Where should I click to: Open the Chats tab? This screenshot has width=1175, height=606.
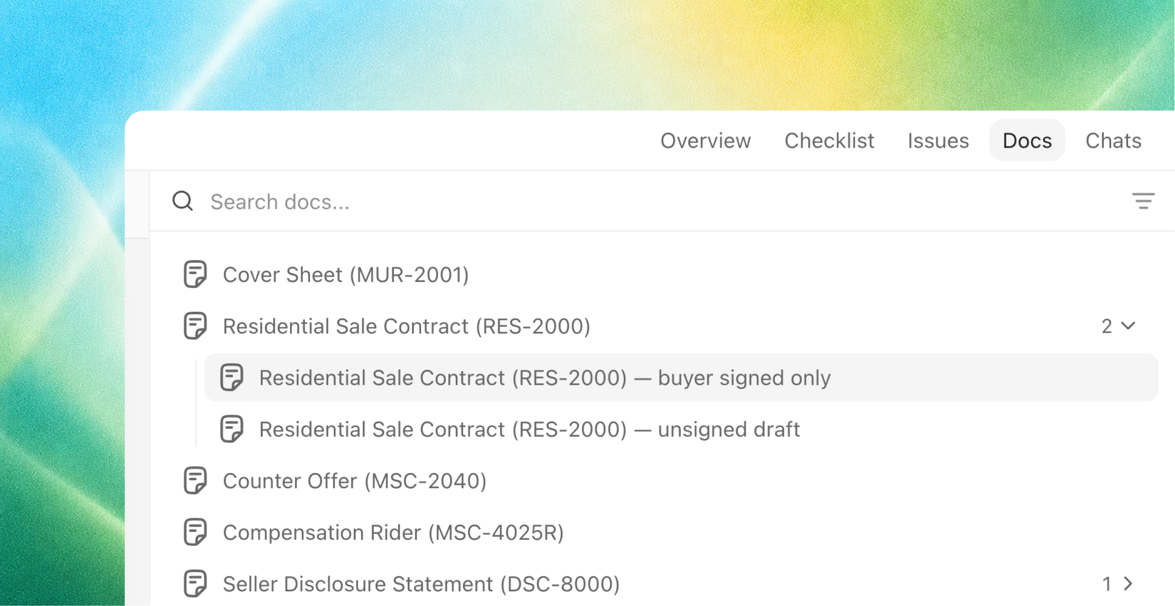[x=1113, y=140]
